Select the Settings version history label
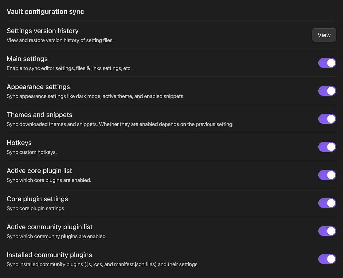Image resolution: width=343 pixels, height=278 pixels. pos(42,31)
